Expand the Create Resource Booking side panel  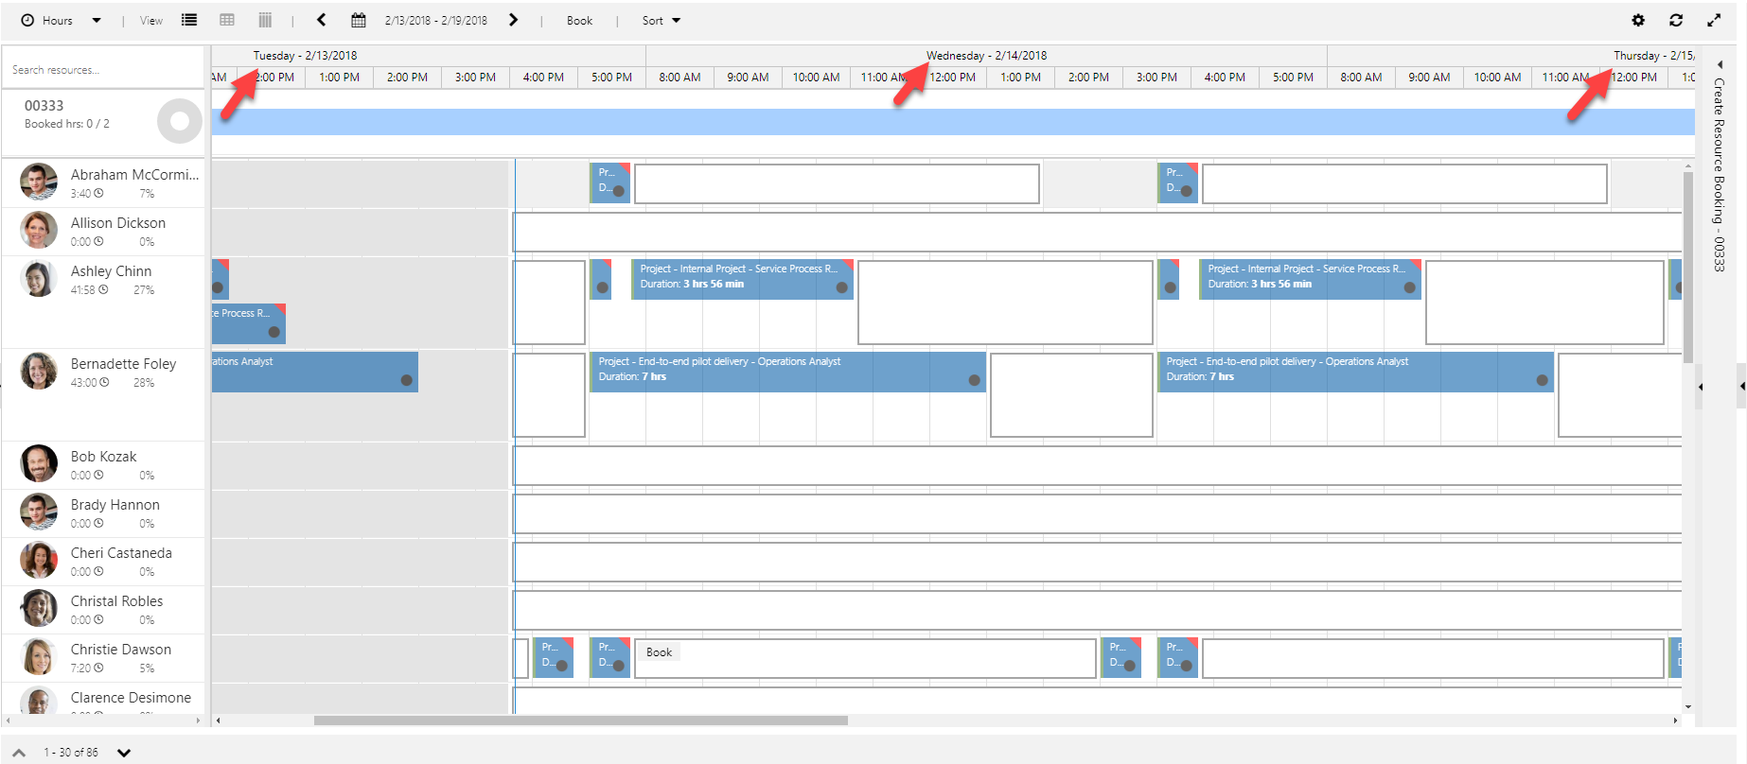click(x=1720, y=65)
